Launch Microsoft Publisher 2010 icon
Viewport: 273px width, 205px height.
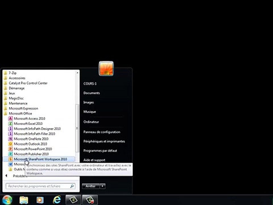(x=11, y=154)
